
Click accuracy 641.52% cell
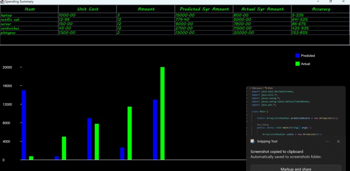(x=320, y=19)
